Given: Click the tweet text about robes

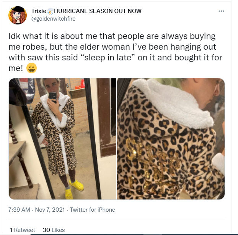Looking at the screenshot, I should [x=115, y=52].
